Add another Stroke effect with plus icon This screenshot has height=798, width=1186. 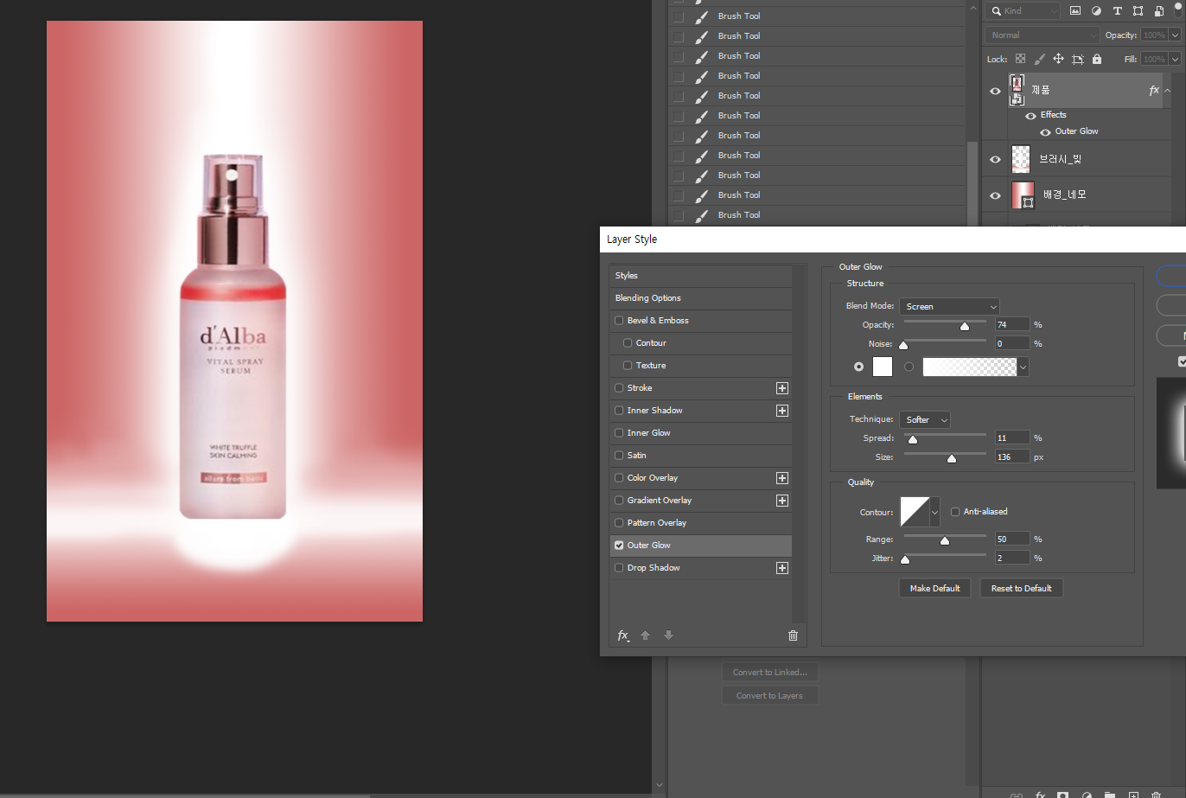[x=782, y=388]
